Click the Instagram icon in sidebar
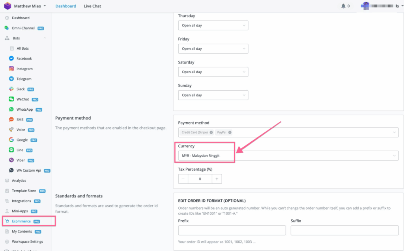The width and height of the screenshot is (404, 251). [x=11, y=69]
